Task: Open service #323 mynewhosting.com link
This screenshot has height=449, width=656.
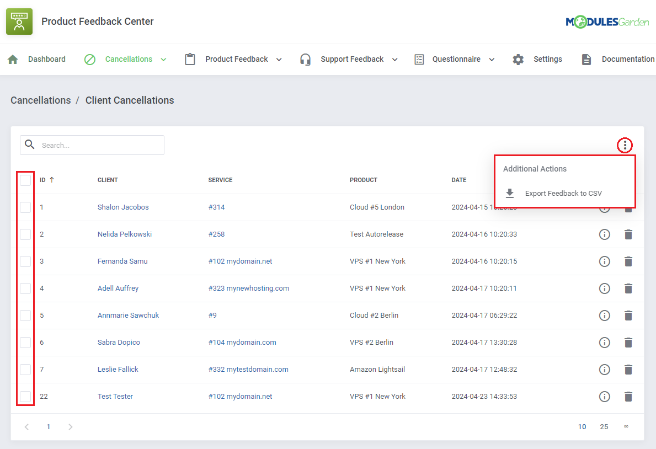Action: (x=248, y=288)
